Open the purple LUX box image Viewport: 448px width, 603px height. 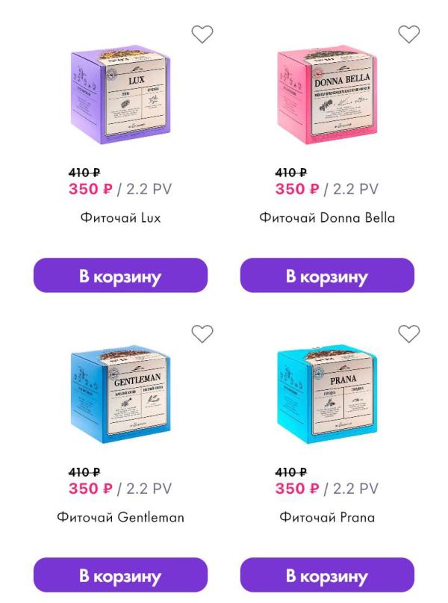121,95
